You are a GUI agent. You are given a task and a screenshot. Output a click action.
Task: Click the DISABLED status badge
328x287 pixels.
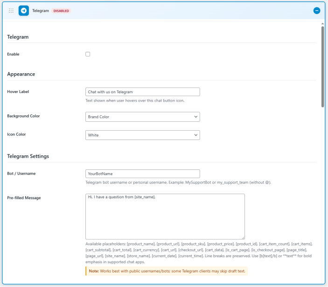61,11
